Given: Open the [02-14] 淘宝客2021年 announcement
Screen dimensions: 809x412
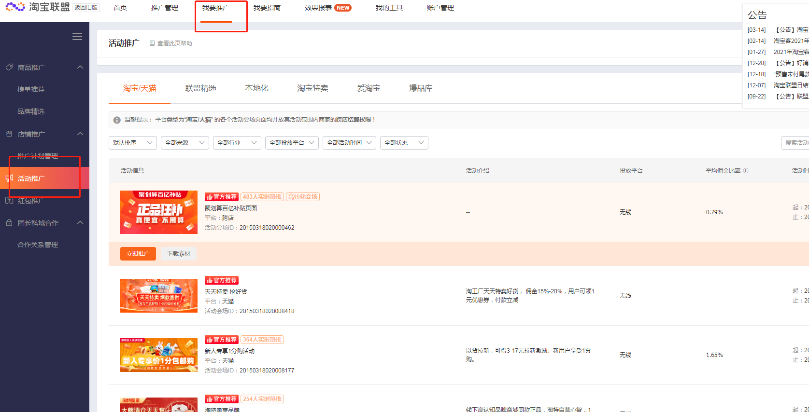Looking at the screenshot, I should click(x=778, y=41).
